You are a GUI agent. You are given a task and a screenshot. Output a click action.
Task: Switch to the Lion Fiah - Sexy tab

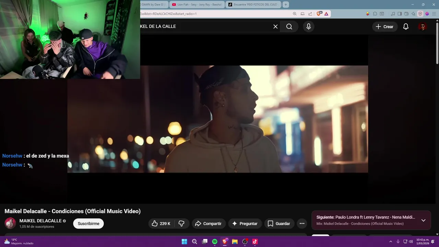pyautogui.click(x=197, y=4)
